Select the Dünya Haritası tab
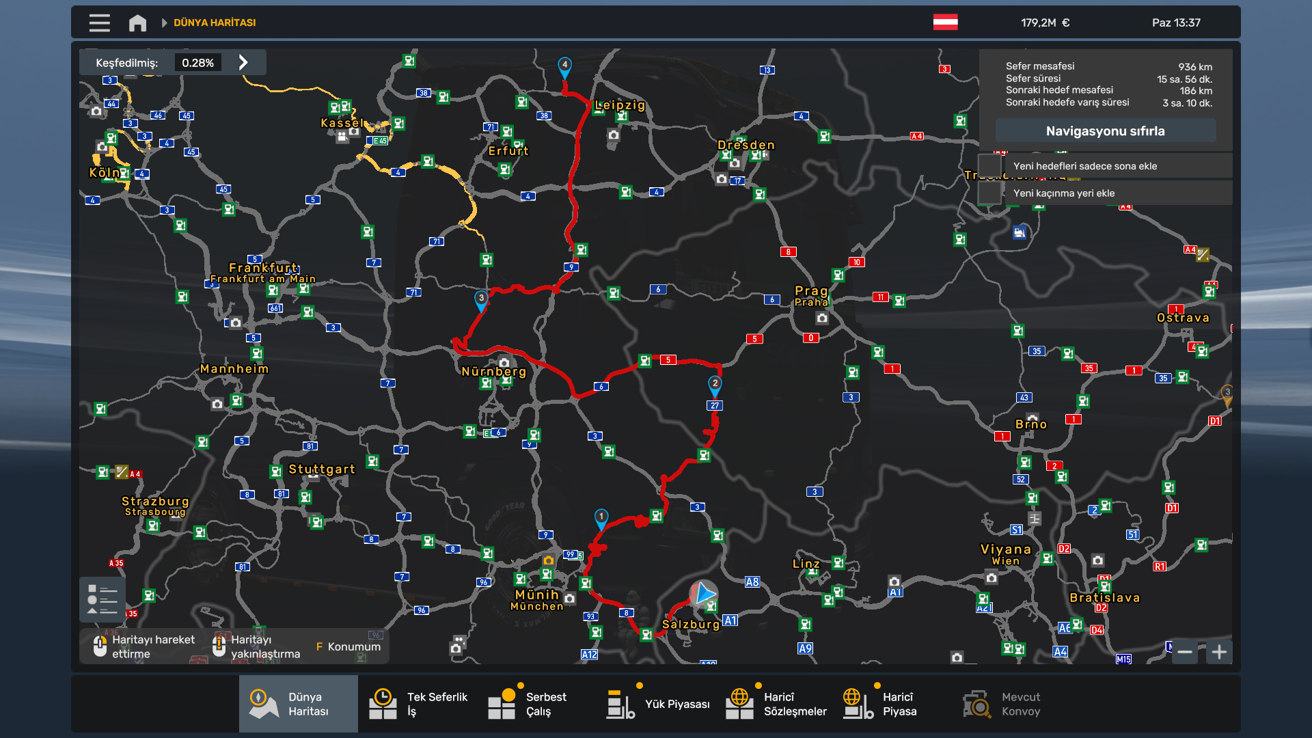 coord(299,704)
